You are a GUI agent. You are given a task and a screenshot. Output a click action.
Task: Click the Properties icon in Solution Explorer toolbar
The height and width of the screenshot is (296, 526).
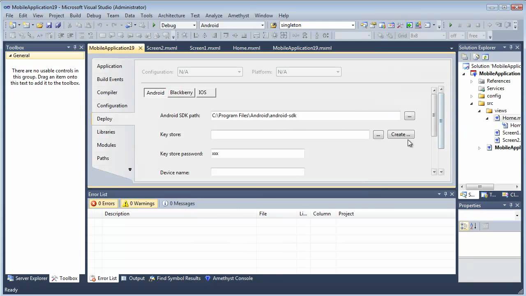tap(464, 57)
